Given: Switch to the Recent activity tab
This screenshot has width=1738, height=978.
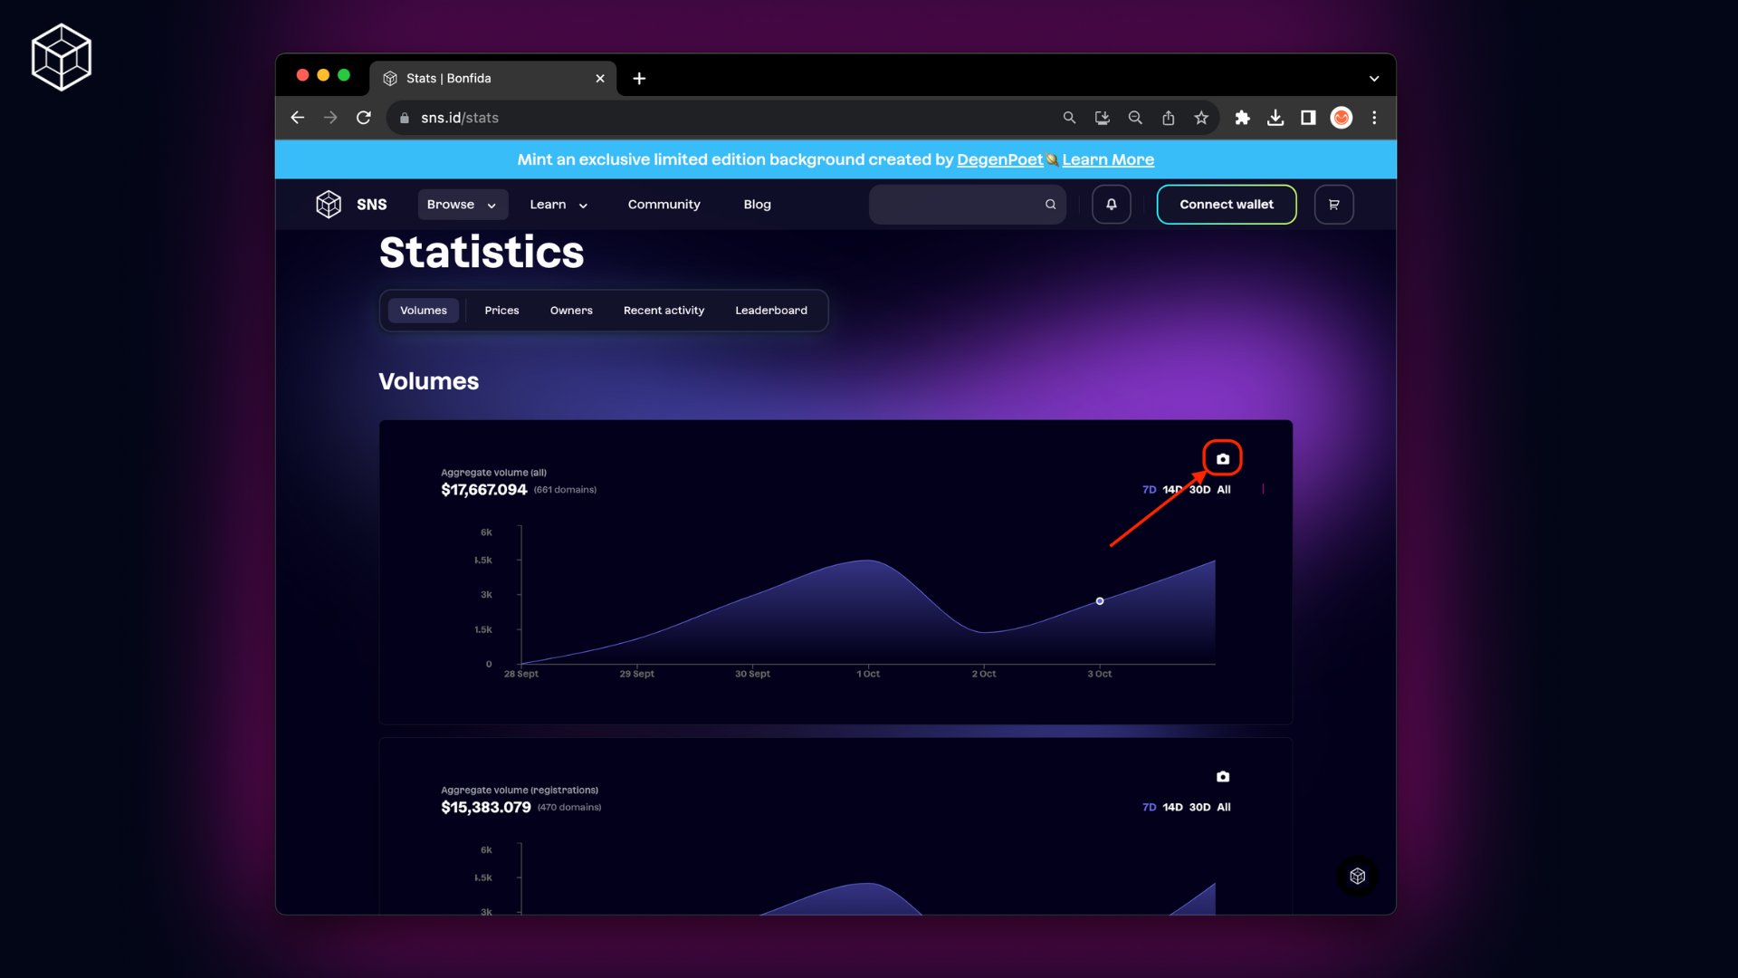Looking at the screenshot, I should tap(664, 311).
